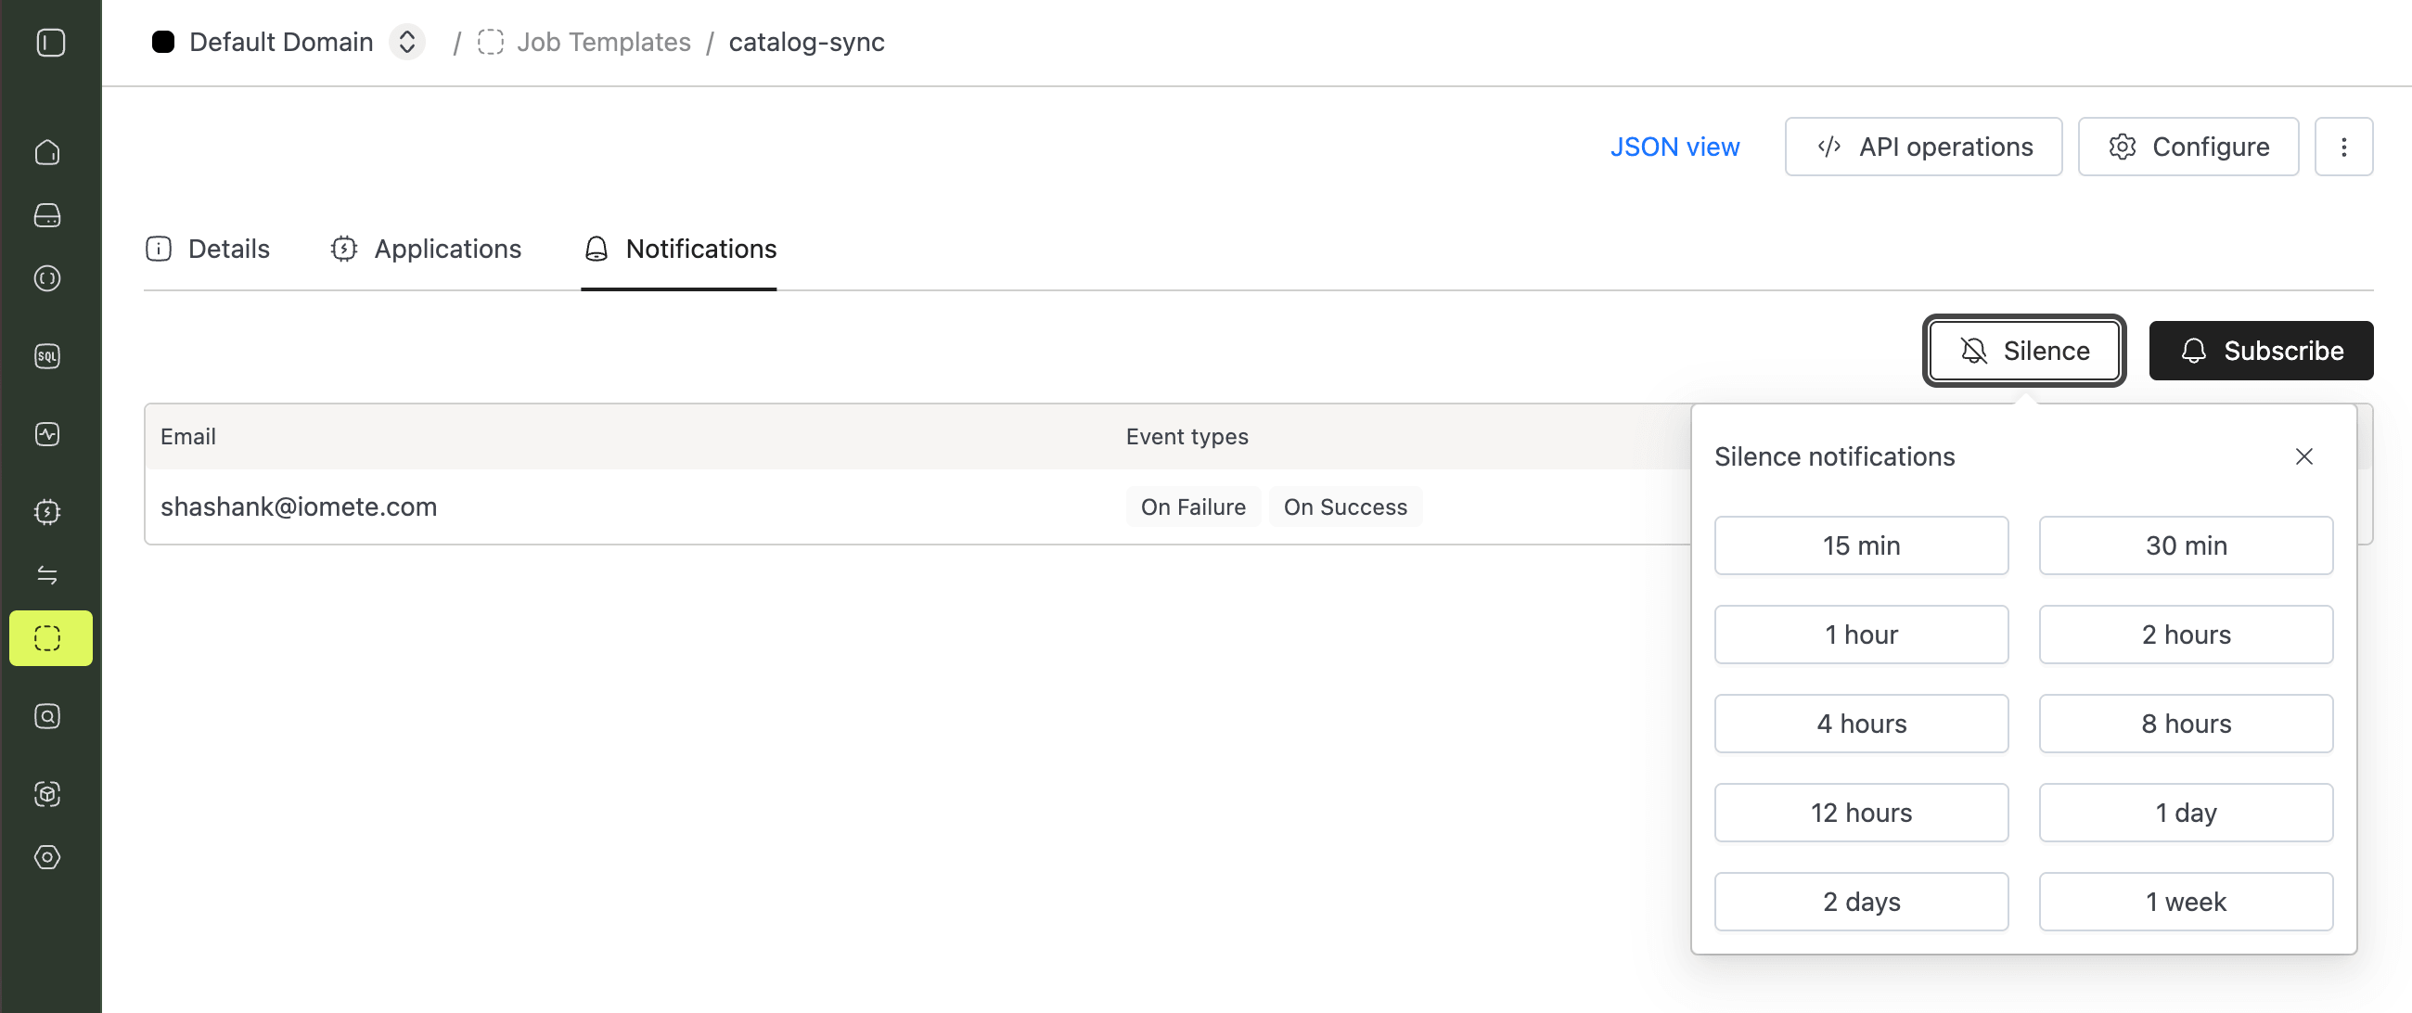
Task: Close the Silence notifications popover
Action: [2303, 456]
